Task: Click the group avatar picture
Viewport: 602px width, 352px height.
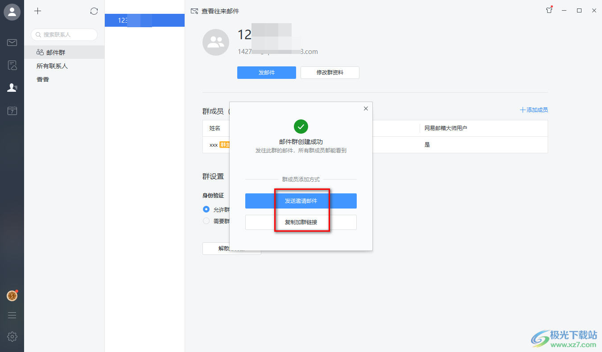Action: (216, 42)
